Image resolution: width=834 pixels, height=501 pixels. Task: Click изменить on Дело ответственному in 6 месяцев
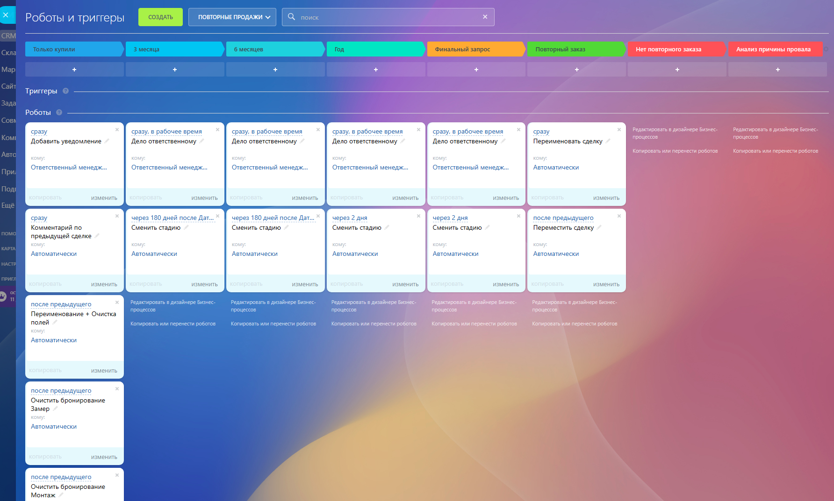click(305, 198)
